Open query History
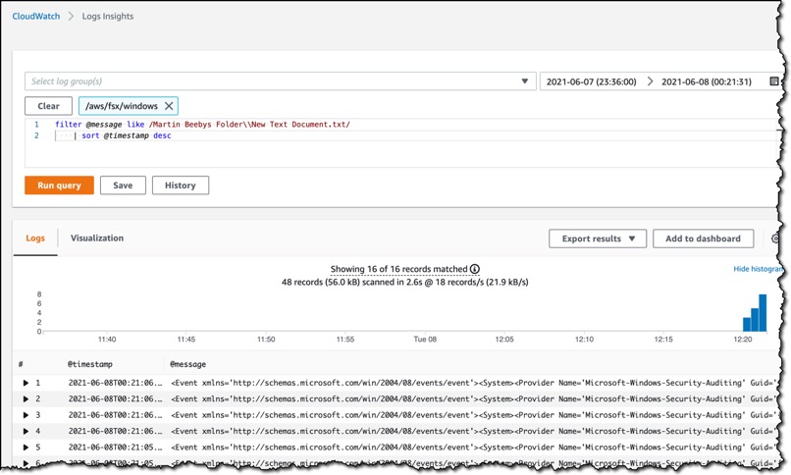Viewport: 791px width, 475px height. point(181,185)
